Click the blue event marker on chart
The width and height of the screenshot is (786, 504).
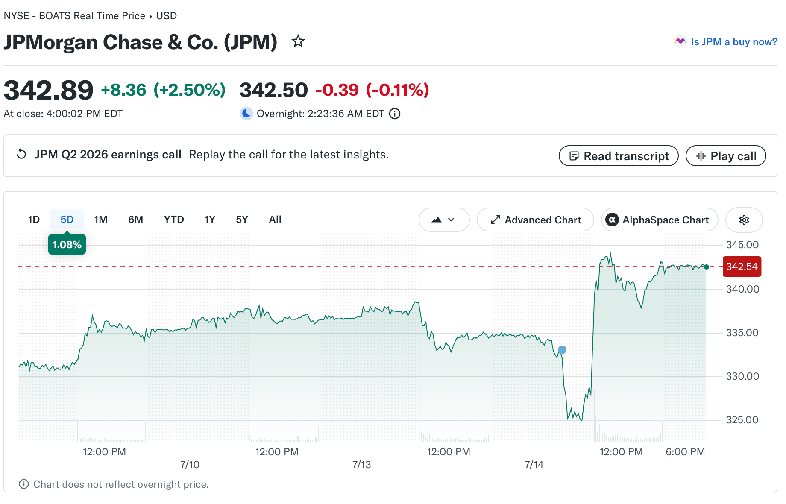[562, 350]
